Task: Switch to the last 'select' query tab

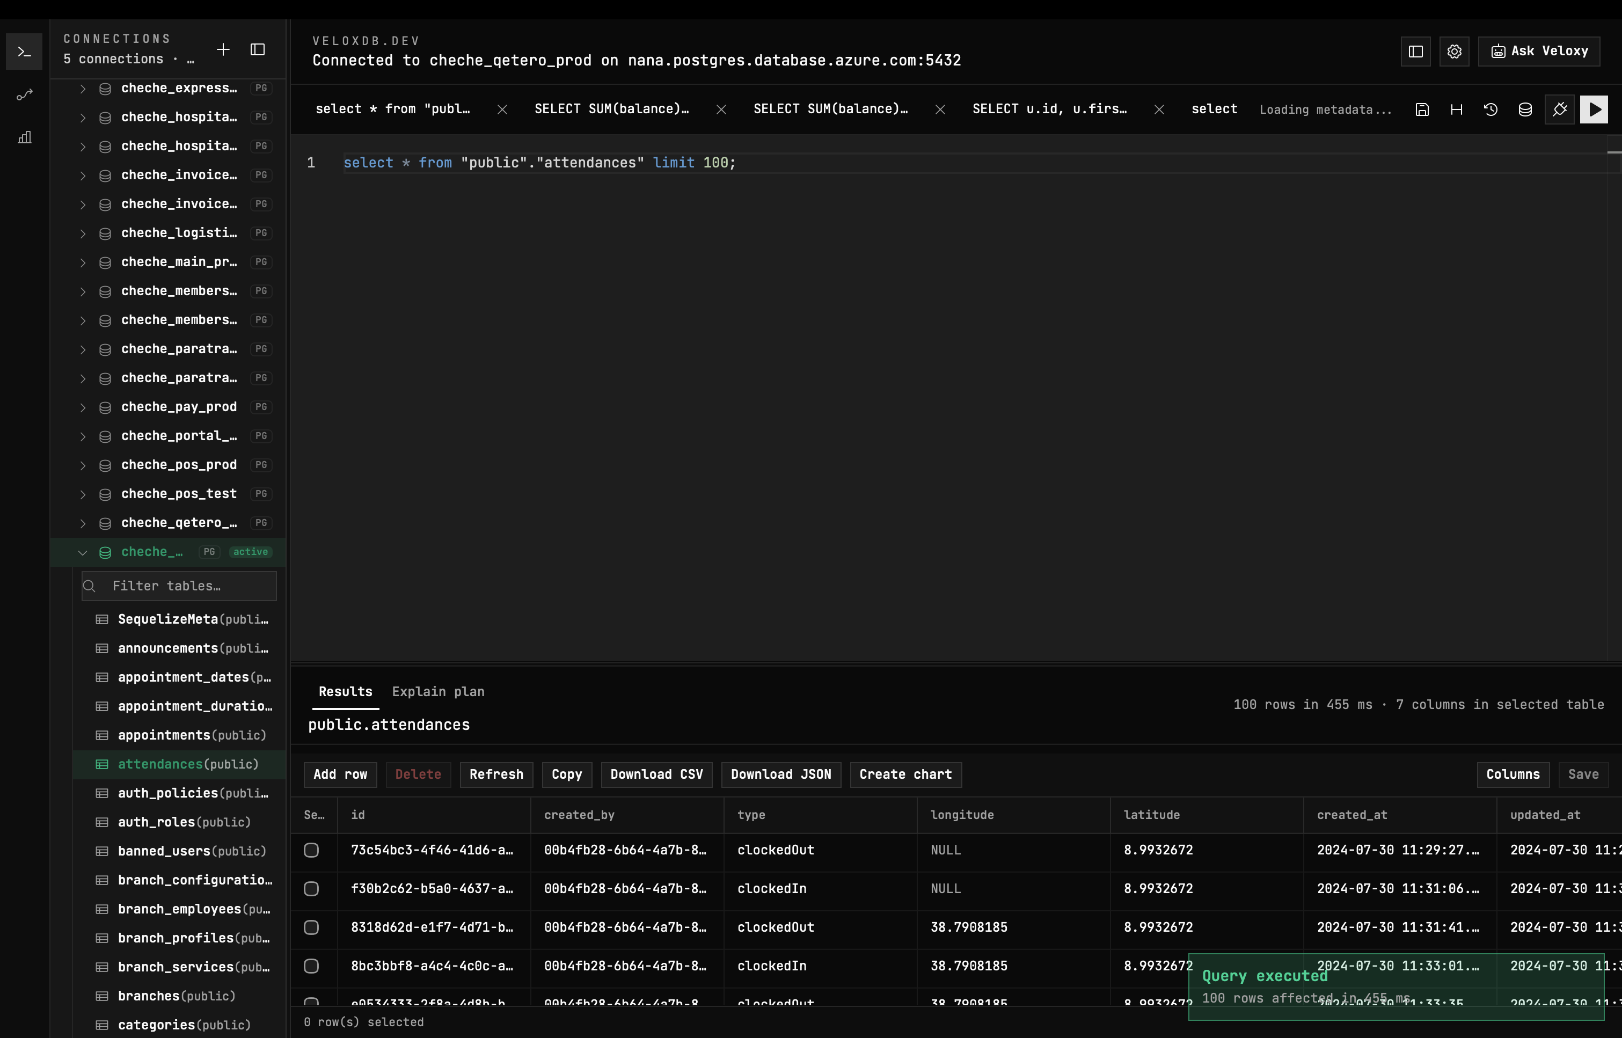Action: click(x=1214, y=109)
